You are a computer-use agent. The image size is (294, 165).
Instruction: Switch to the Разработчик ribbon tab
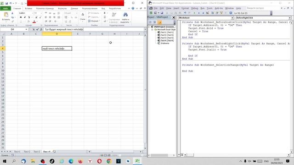point(115,8)
